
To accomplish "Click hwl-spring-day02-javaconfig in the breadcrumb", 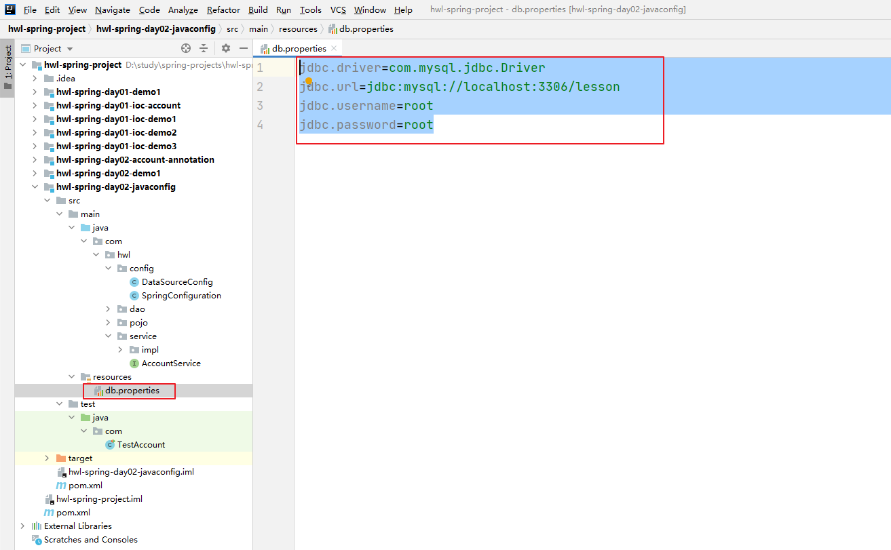I will [x=156, y=29].
